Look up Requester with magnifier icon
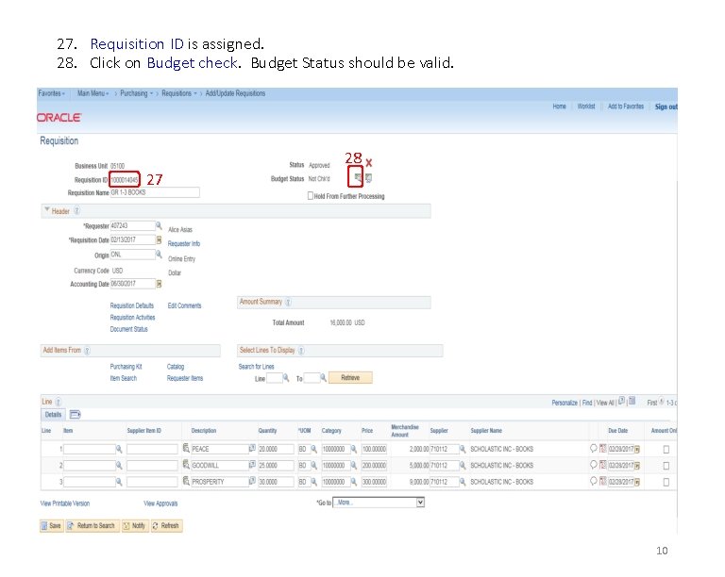The image size is (725, 577). (x=159, y=225)
